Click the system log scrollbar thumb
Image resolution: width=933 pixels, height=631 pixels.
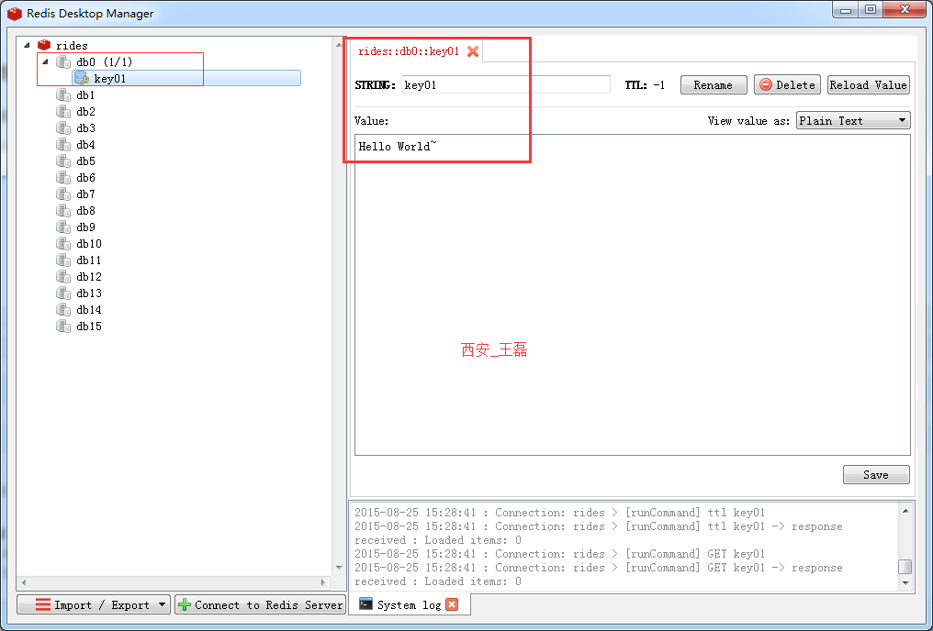click(905, 566)
